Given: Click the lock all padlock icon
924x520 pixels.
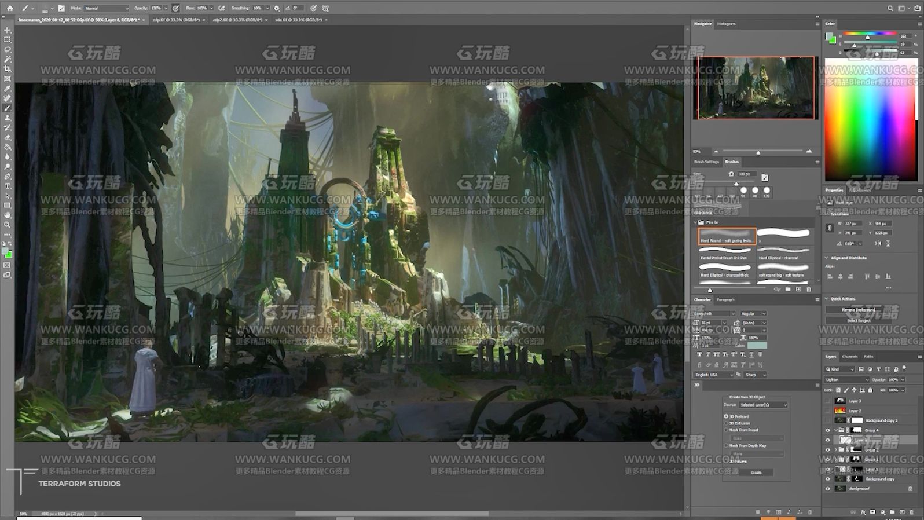Looking at the screenshot, I should tap(870, 390).
